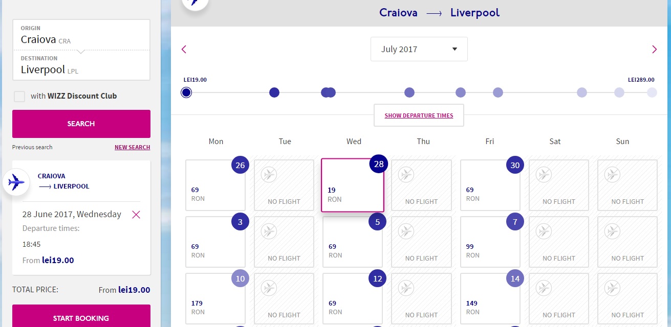Select the Friday 7 flight for 99 RON

(490, 242)
